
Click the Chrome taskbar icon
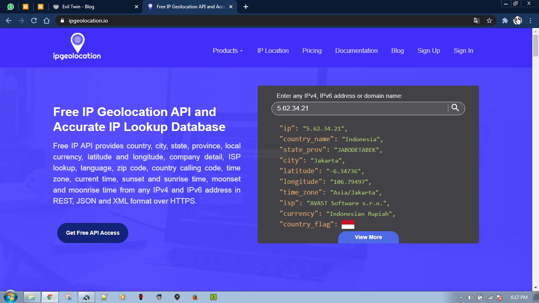click(x=50, y=297)
